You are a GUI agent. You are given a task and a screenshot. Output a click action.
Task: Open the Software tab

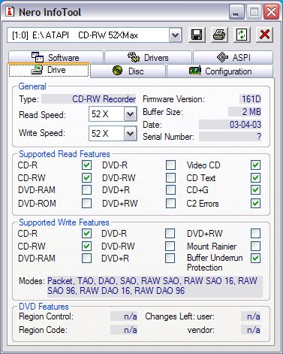[x=56, y=57]
